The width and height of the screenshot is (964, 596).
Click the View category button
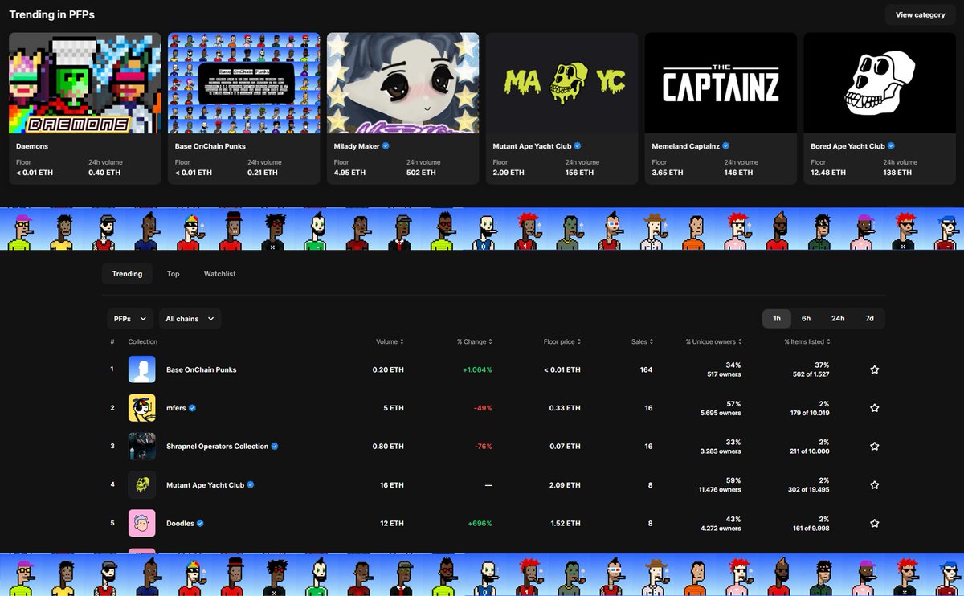(920, 14)
